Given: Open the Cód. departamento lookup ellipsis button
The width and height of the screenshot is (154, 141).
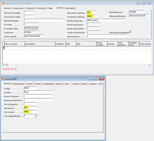Looking at the screenshot, I should (35, 116).
